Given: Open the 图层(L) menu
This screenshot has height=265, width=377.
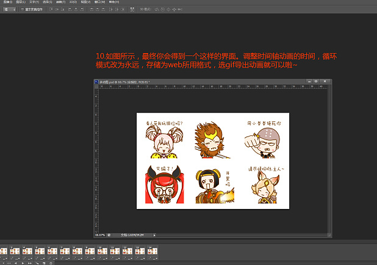Looking at the screenshot, I should coord(21,2).
